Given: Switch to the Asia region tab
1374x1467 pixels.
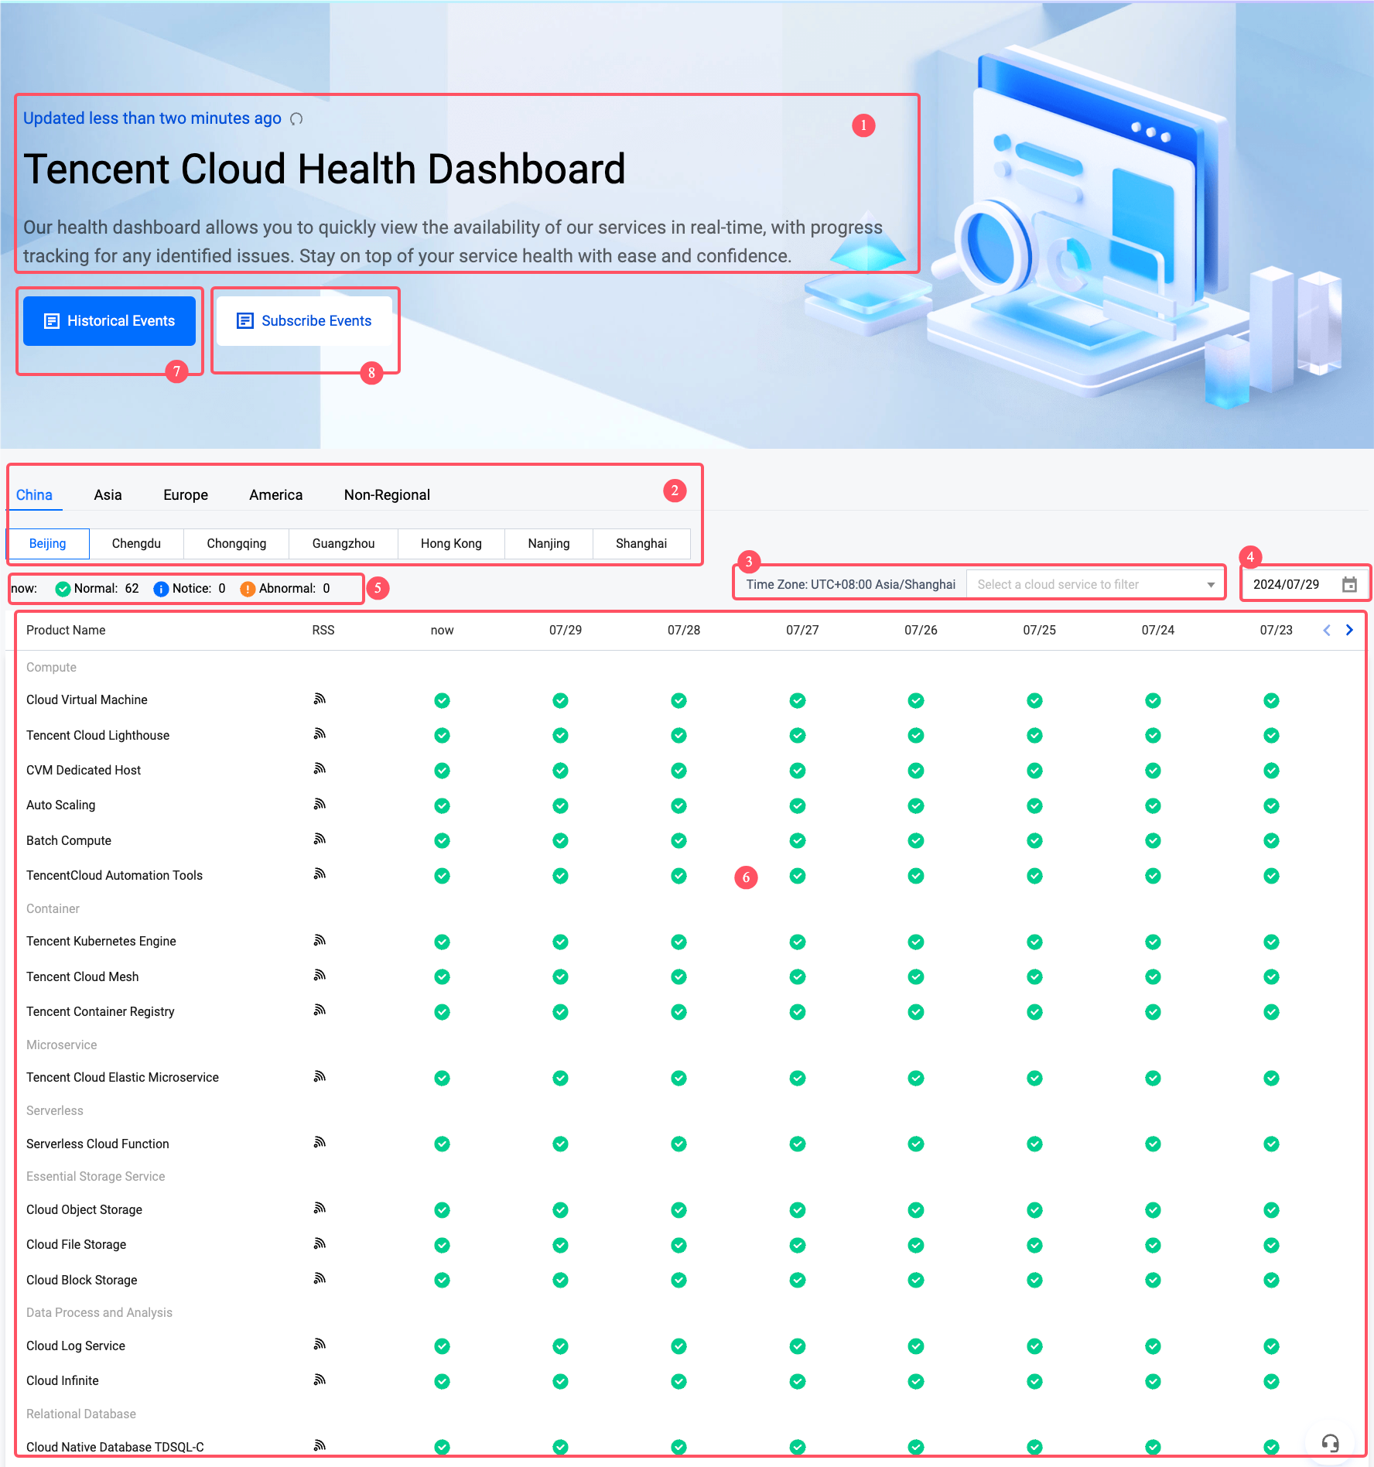Looking at the screenshot, I should pyautogui.click(x=108, y=495).
